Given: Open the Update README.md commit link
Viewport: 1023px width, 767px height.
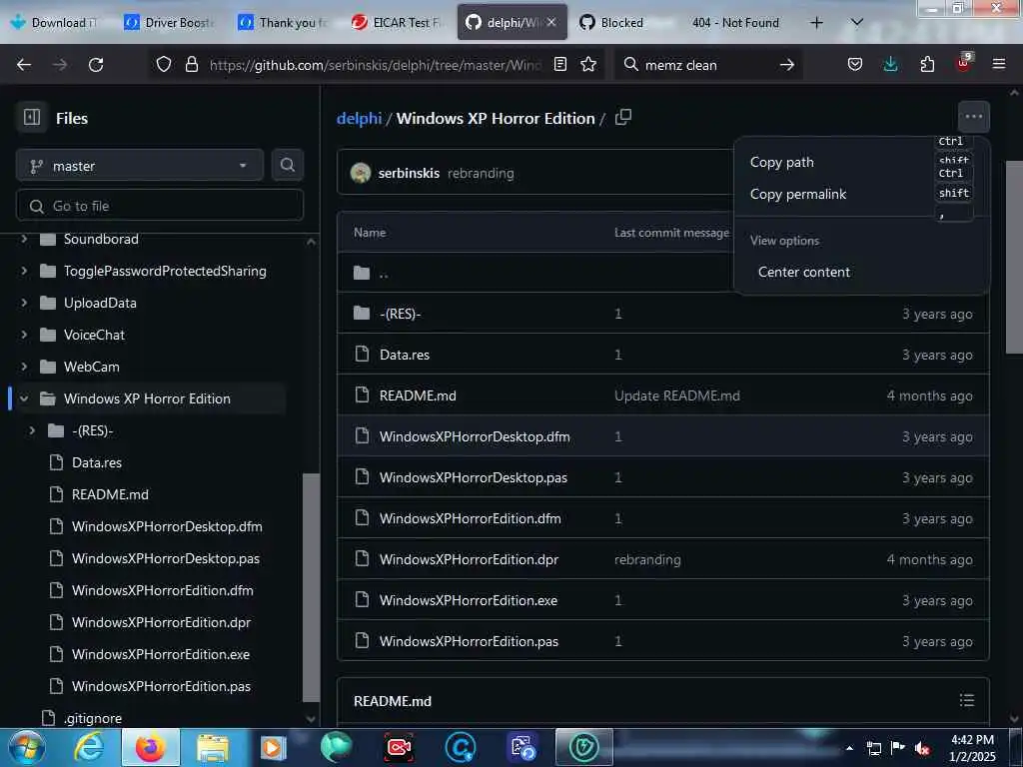Looking at the screenshot, I should (x=677, y=395).
